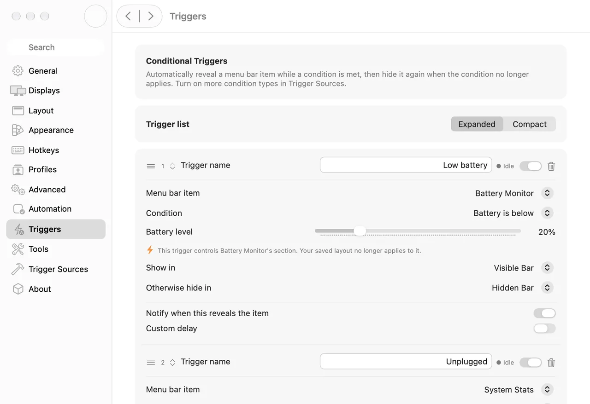The height and width of the screenshot is (404, 590).
Task: Delete the Low battery trigger with trash icon
Action: pos(551,166)
